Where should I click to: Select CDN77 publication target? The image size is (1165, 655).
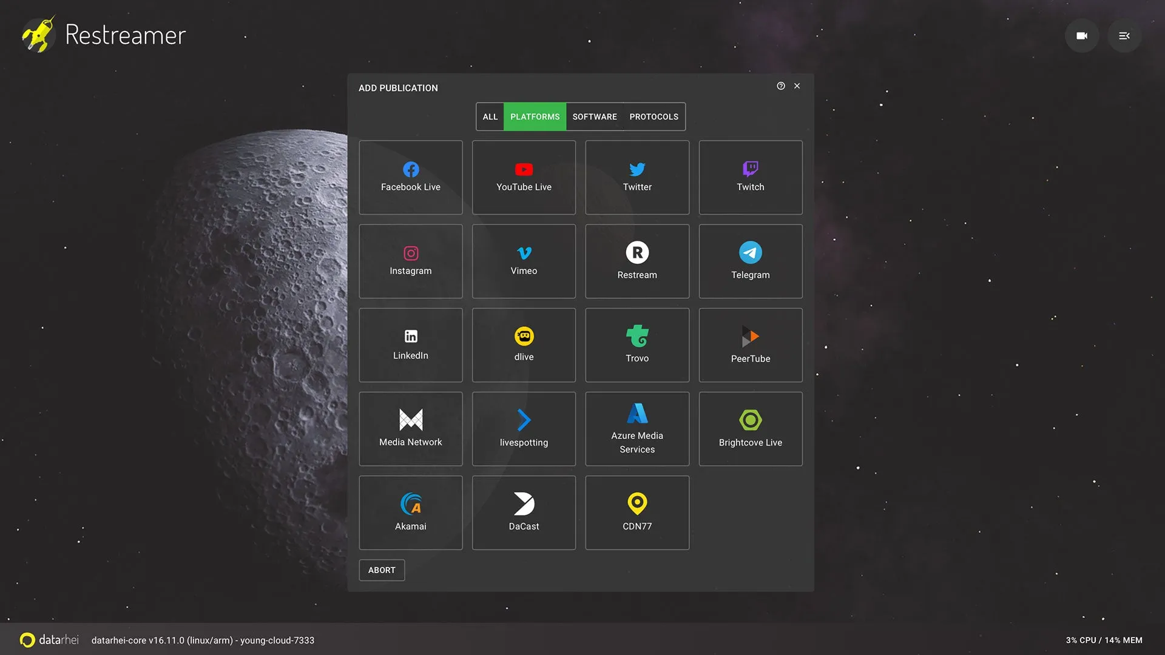point(637,512)
